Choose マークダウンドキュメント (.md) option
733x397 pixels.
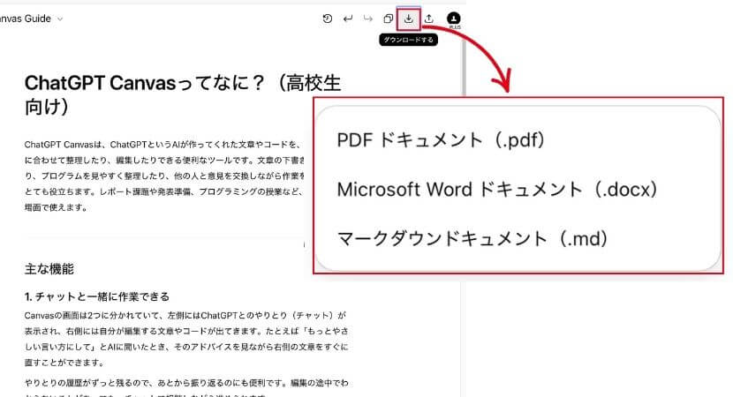click(x=472, y=238)
